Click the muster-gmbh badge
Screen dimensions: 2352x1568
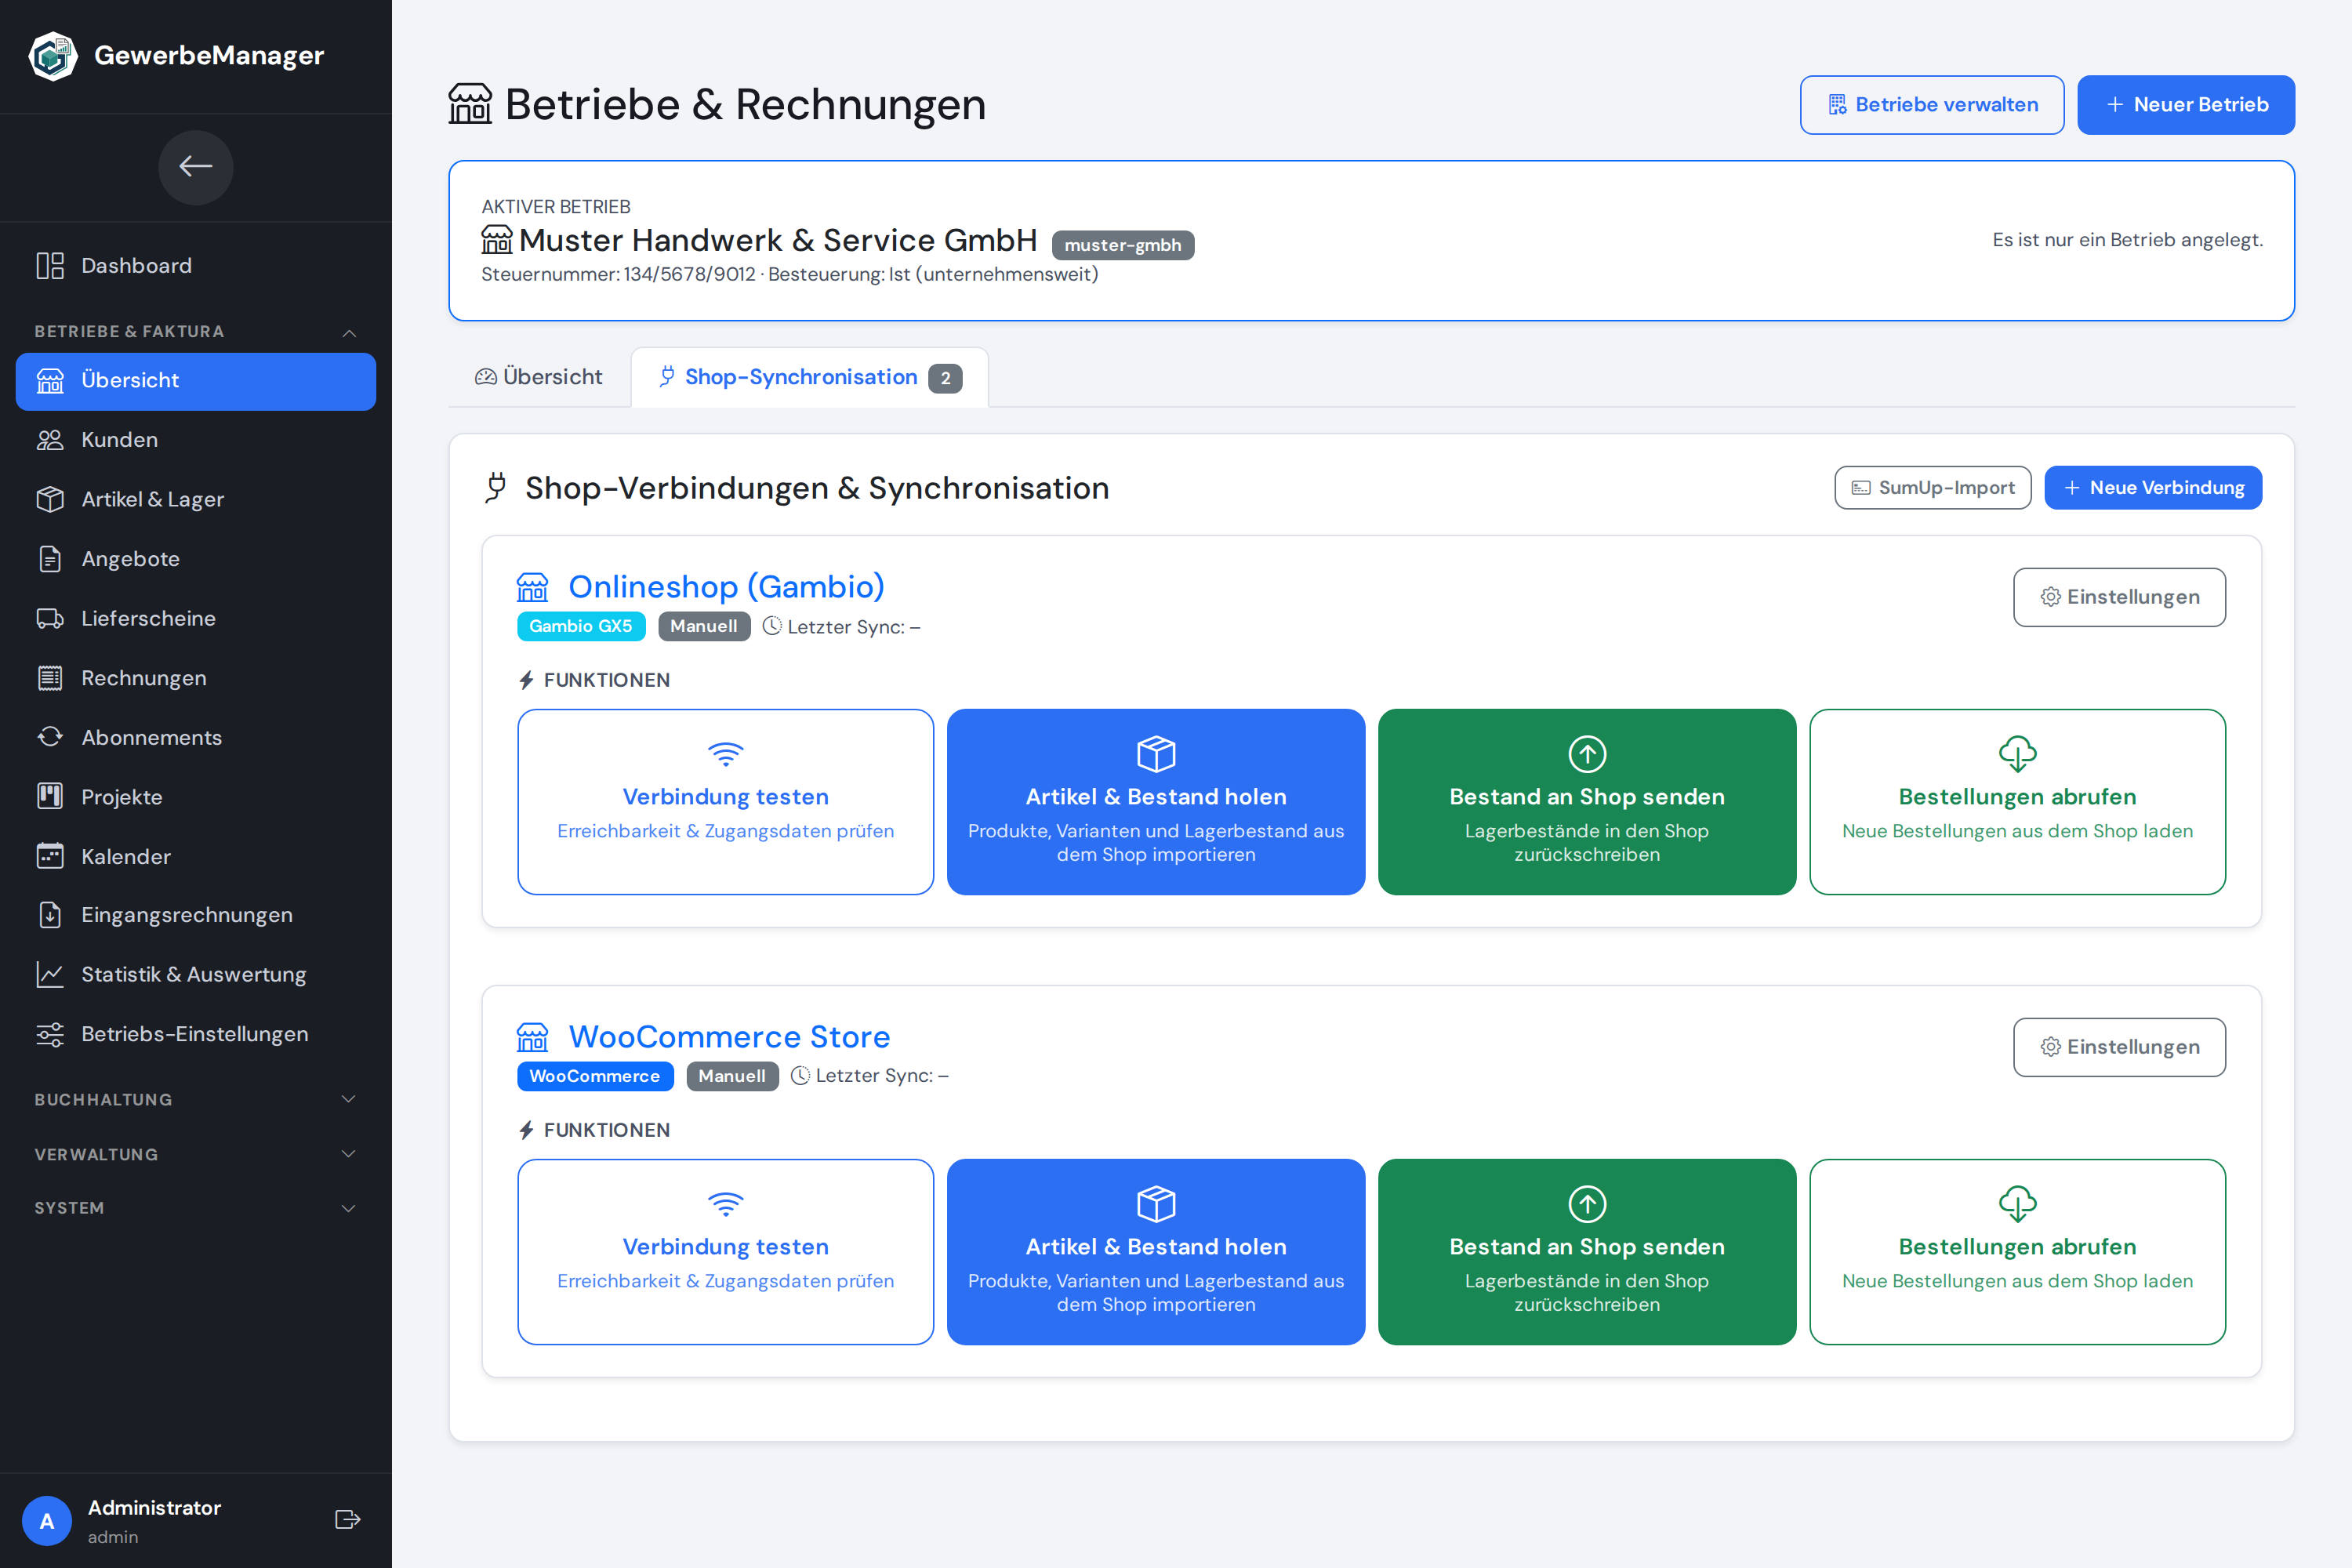1123,245
